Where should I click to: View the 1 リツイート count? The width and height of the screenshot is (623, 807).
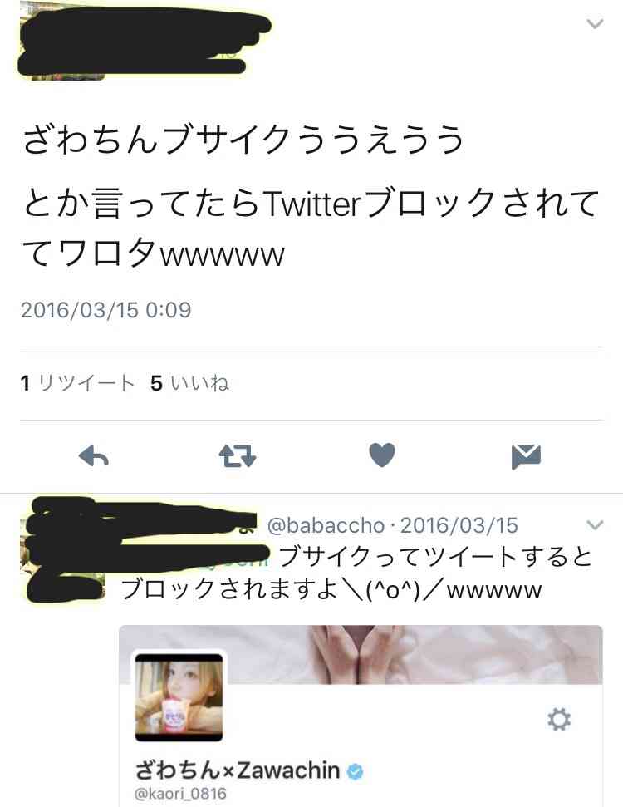[x=77, y=383]
